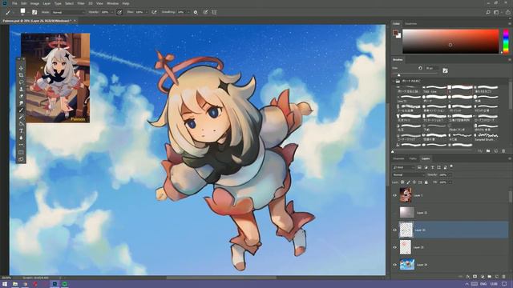Open the brush Mode dropdown

[67, 12]
